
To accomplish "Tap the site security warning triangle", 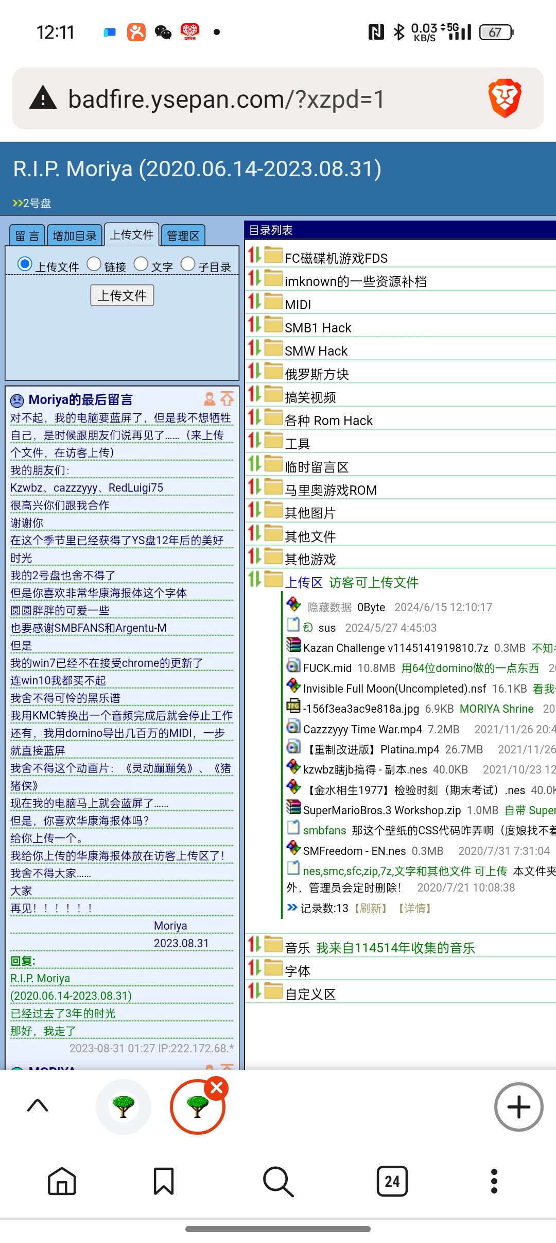I will click(x=43, y=98).
